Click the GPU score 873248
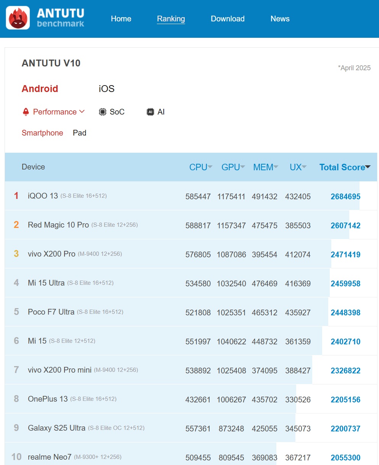 tap(231, 429)
